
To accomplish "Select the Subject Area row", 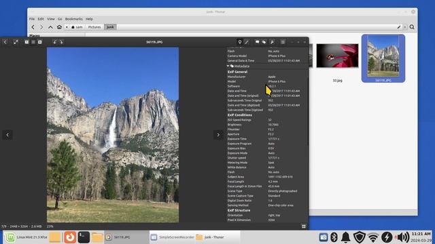I will tap(266, 177).
